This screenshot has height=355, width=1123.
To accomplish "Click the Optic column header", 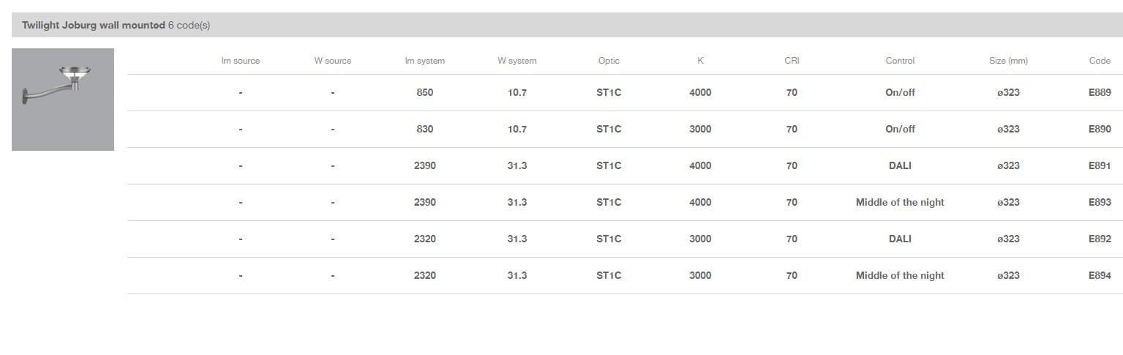I will tap(609, 61).
